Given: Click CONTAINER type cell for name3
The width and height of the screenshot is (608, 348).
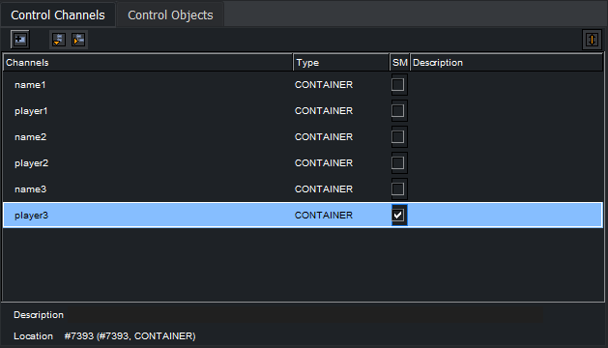Looking at the screenshot, I should 324,188.
